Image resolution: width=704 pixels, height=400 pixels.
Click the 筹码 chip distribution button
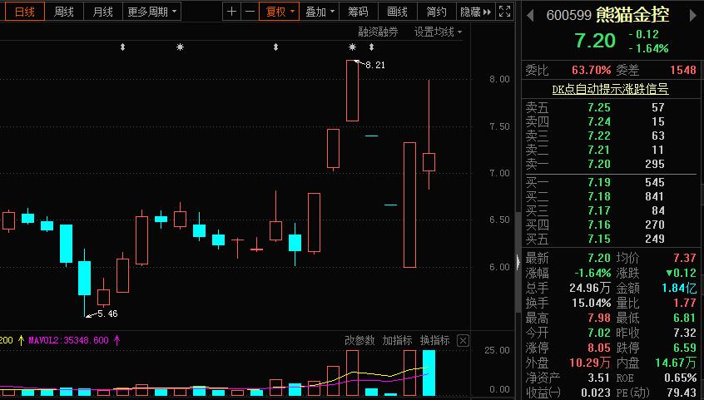359,12
